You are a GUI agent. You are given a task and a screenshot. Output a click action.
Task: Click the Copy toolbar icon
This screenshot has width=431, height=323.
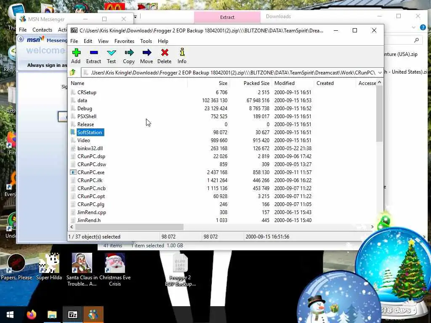point(129,53)
